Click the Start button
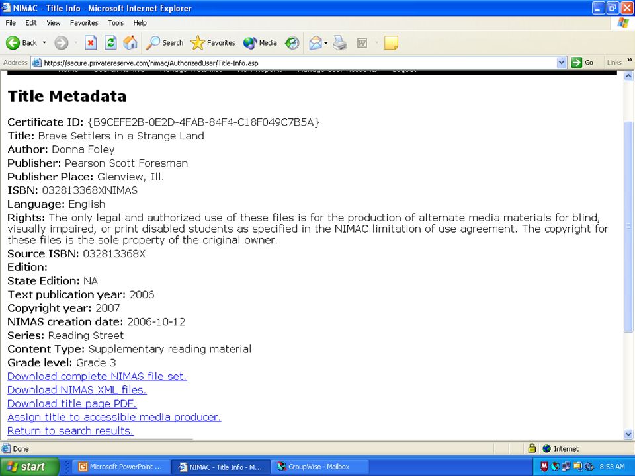This screenshot has width=635, height=476. tap(28, 467)
